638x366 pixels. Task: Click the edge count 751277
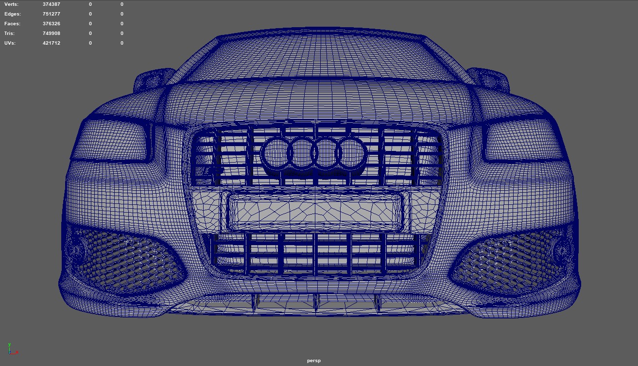[51, 14]
